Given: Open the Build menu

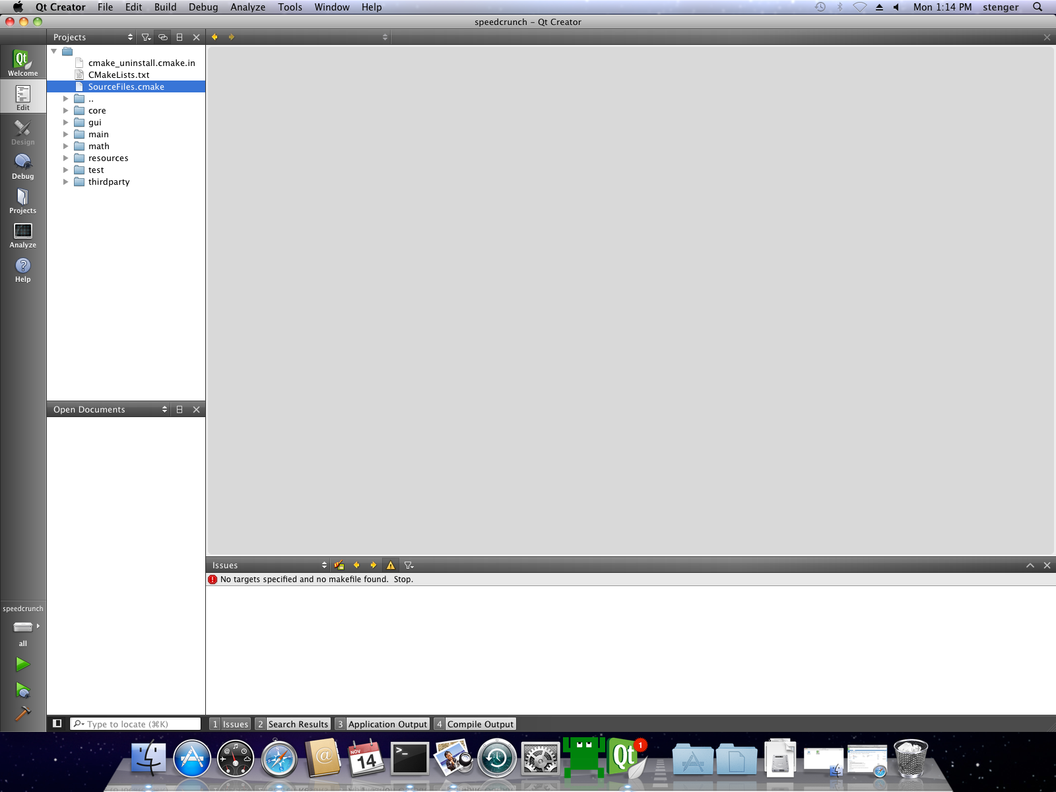Looking at the screenshot, I should (x=165, y=7).
